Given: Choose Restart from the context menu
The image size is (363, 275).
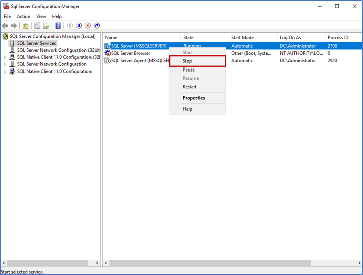Looking at the screenshot, I should tap(198, 87).
